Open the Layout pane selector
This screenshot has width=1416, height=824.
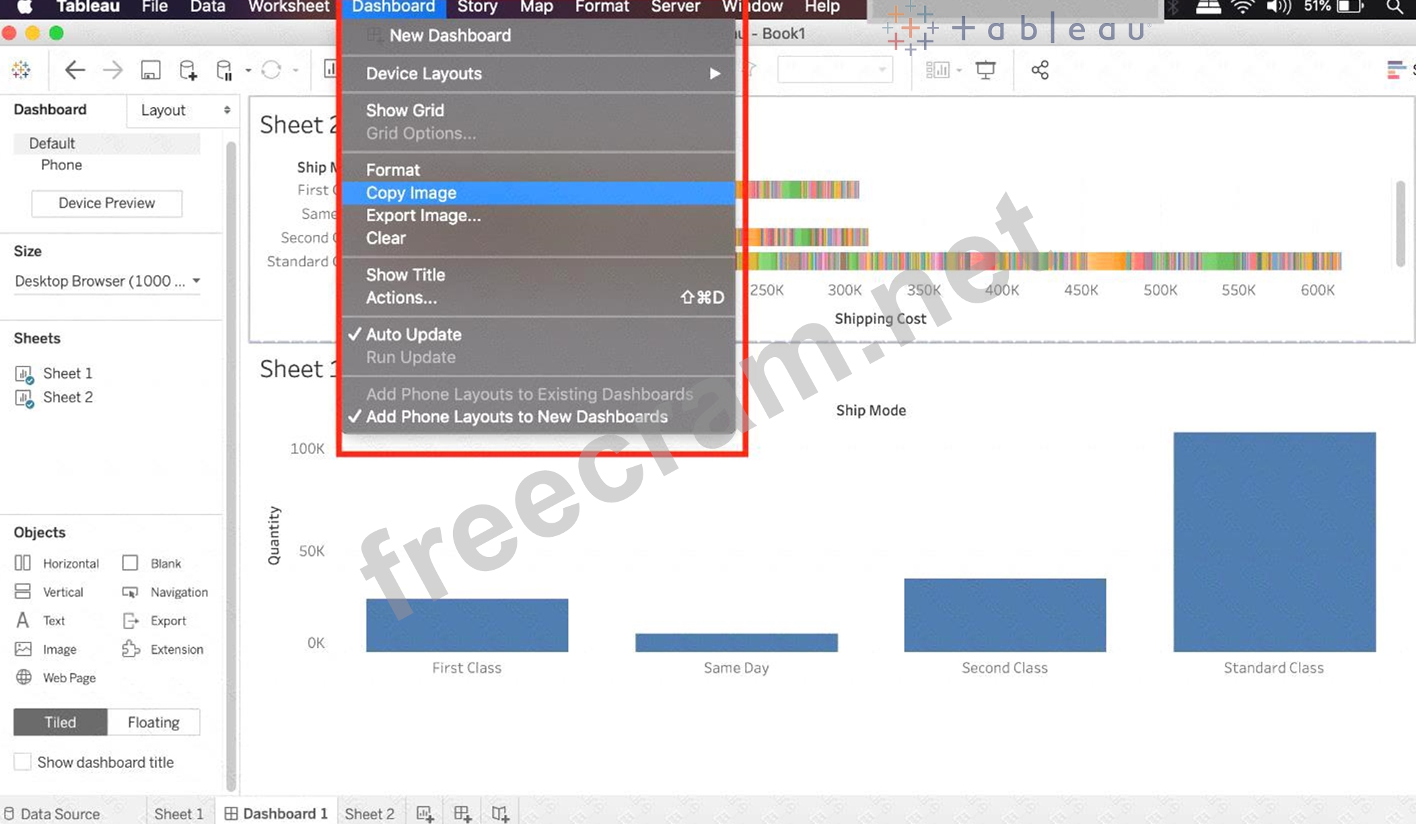pyautogui.click(x=184, y=110)
